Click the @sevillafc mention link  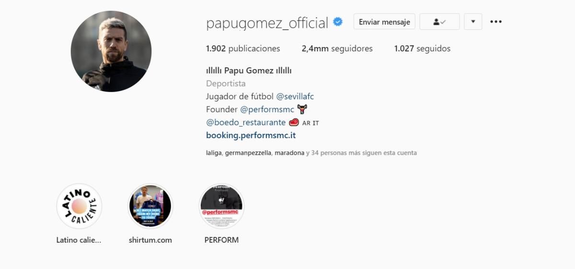(x=295, y=96)
